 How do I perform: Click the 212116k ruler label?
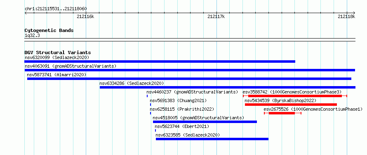point(85,16)
